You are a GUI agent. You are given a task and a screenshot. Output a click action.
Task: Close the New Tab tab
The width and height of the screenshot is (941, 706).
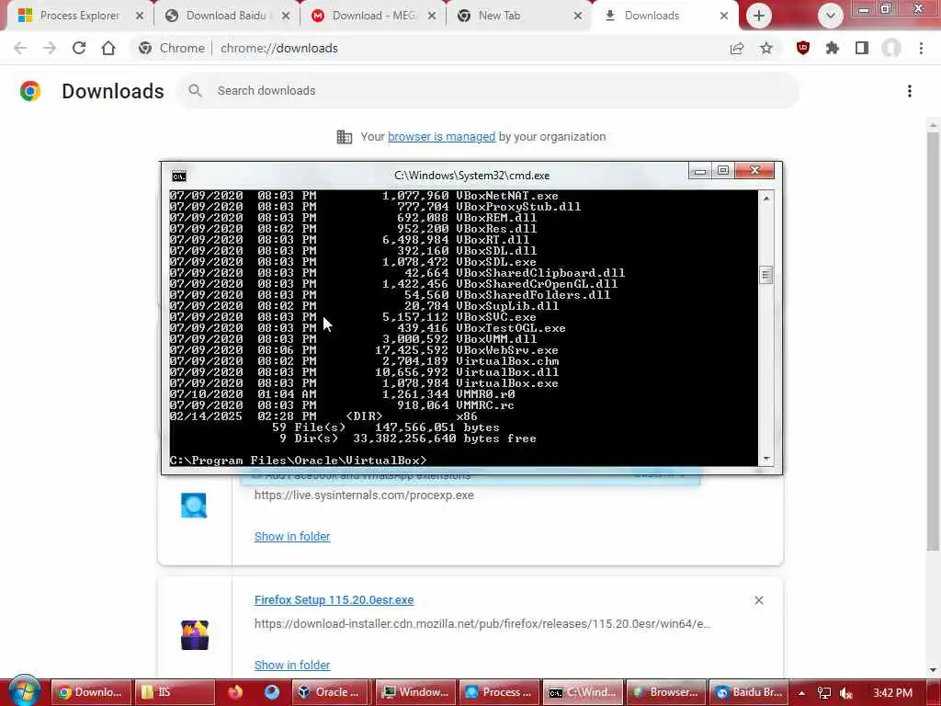(x=578, y=16)
